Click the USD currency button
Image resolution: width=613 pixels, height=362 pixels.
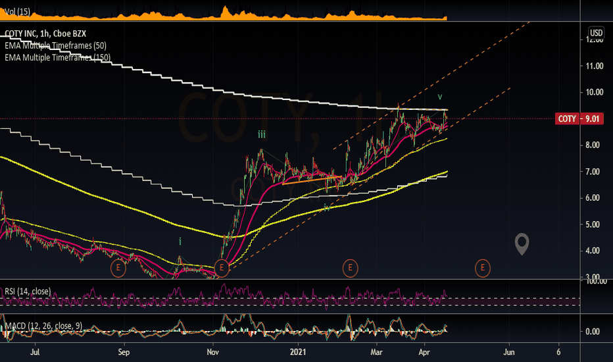click(596, 32)
